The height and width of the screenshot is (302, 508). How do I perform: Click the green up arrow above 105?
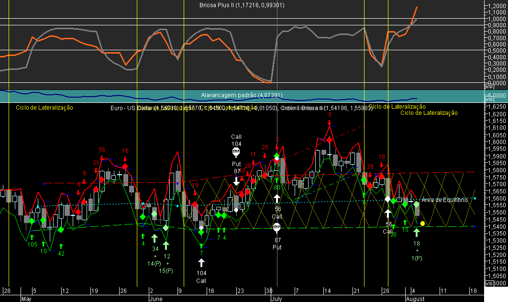click(x=32, y=237)
